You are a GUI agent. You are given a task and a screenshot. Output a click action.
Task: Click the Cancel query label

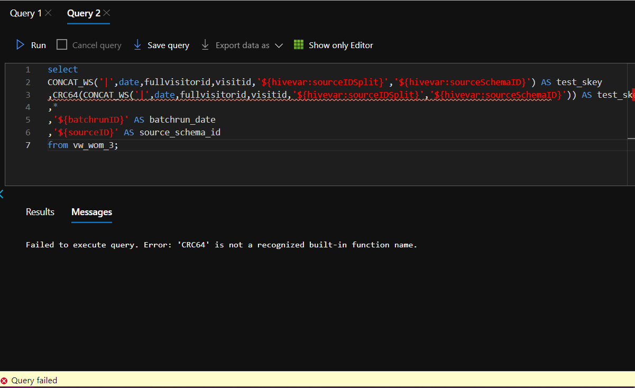(97, 45)
